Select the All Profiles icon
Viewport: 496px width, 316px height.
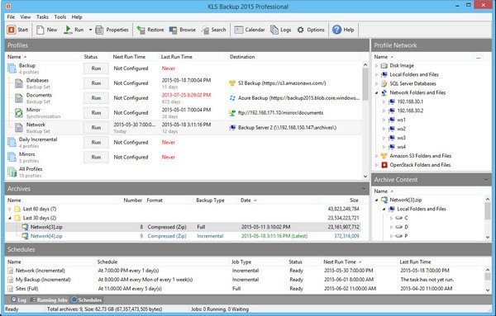pos(12,172)
